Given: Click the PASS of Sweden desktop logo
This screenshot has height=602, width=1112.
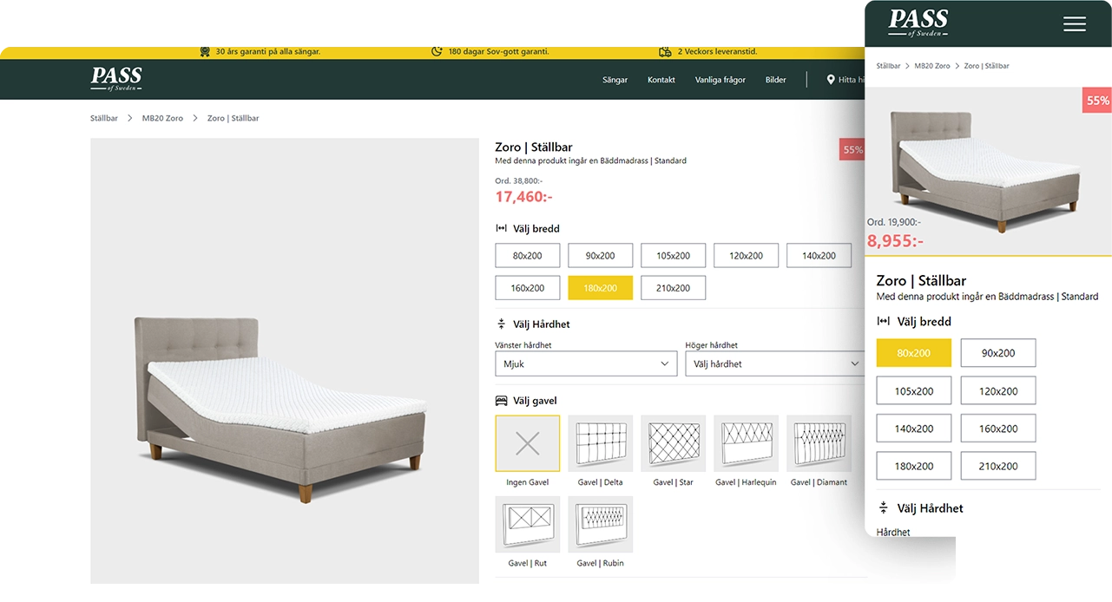Looking at the screenshot, I should coord(116,79).
